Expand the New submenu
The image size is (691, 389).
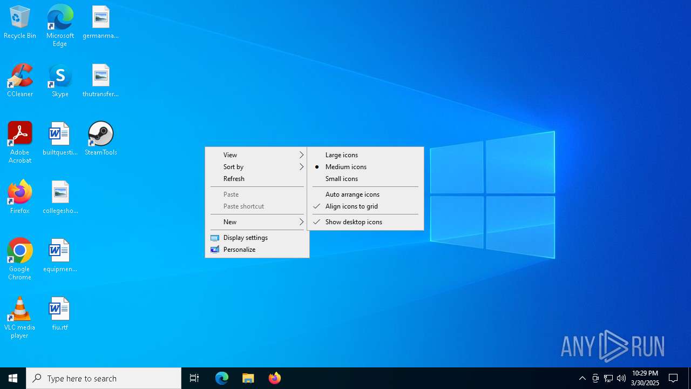pos(257,222)
